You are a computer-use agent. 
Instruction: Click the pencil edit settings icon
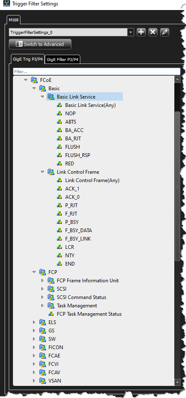(x=165, y=32)
